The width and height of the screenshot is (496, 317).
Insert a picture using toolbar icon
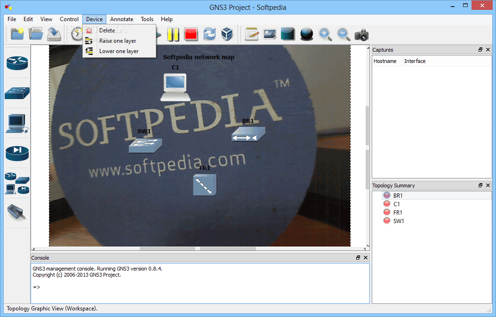[270, 34]
